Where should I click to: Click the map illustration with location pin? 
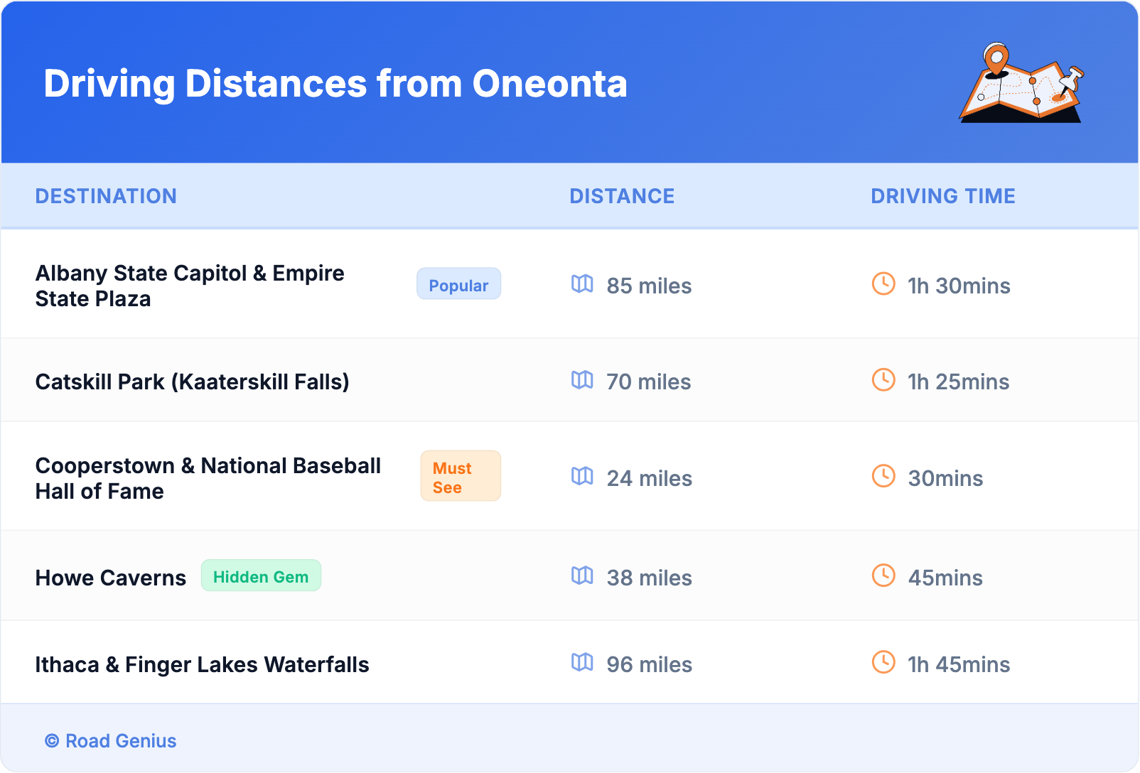coord(1021,83)
